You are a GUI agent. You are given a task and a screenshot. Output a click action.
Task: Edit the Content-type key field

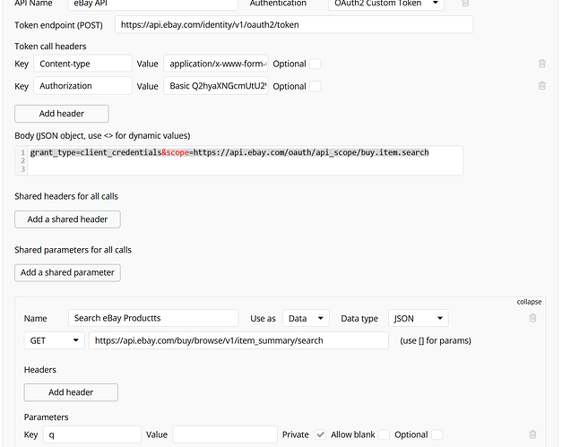(x=82, y=64)
